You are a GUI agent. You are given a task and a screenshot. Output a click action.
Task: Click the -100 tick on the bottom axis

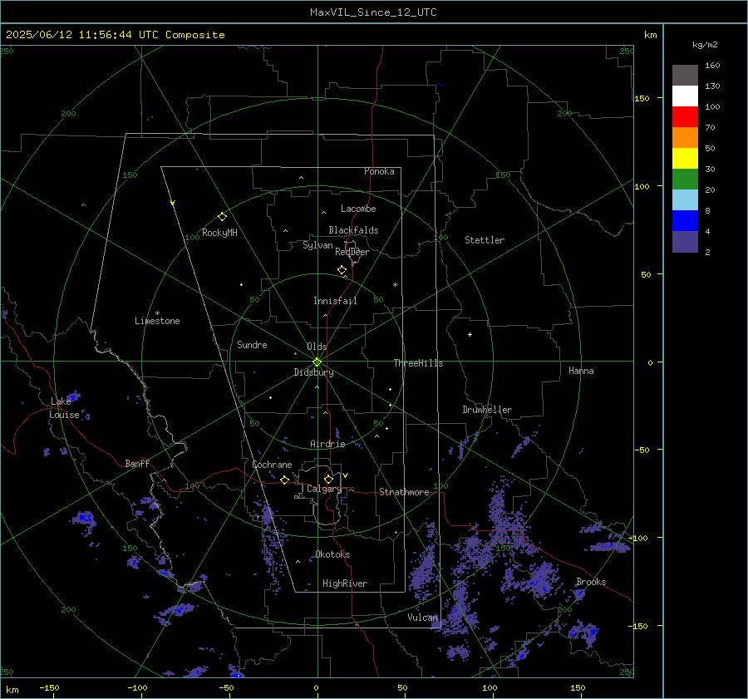(137, 687)
